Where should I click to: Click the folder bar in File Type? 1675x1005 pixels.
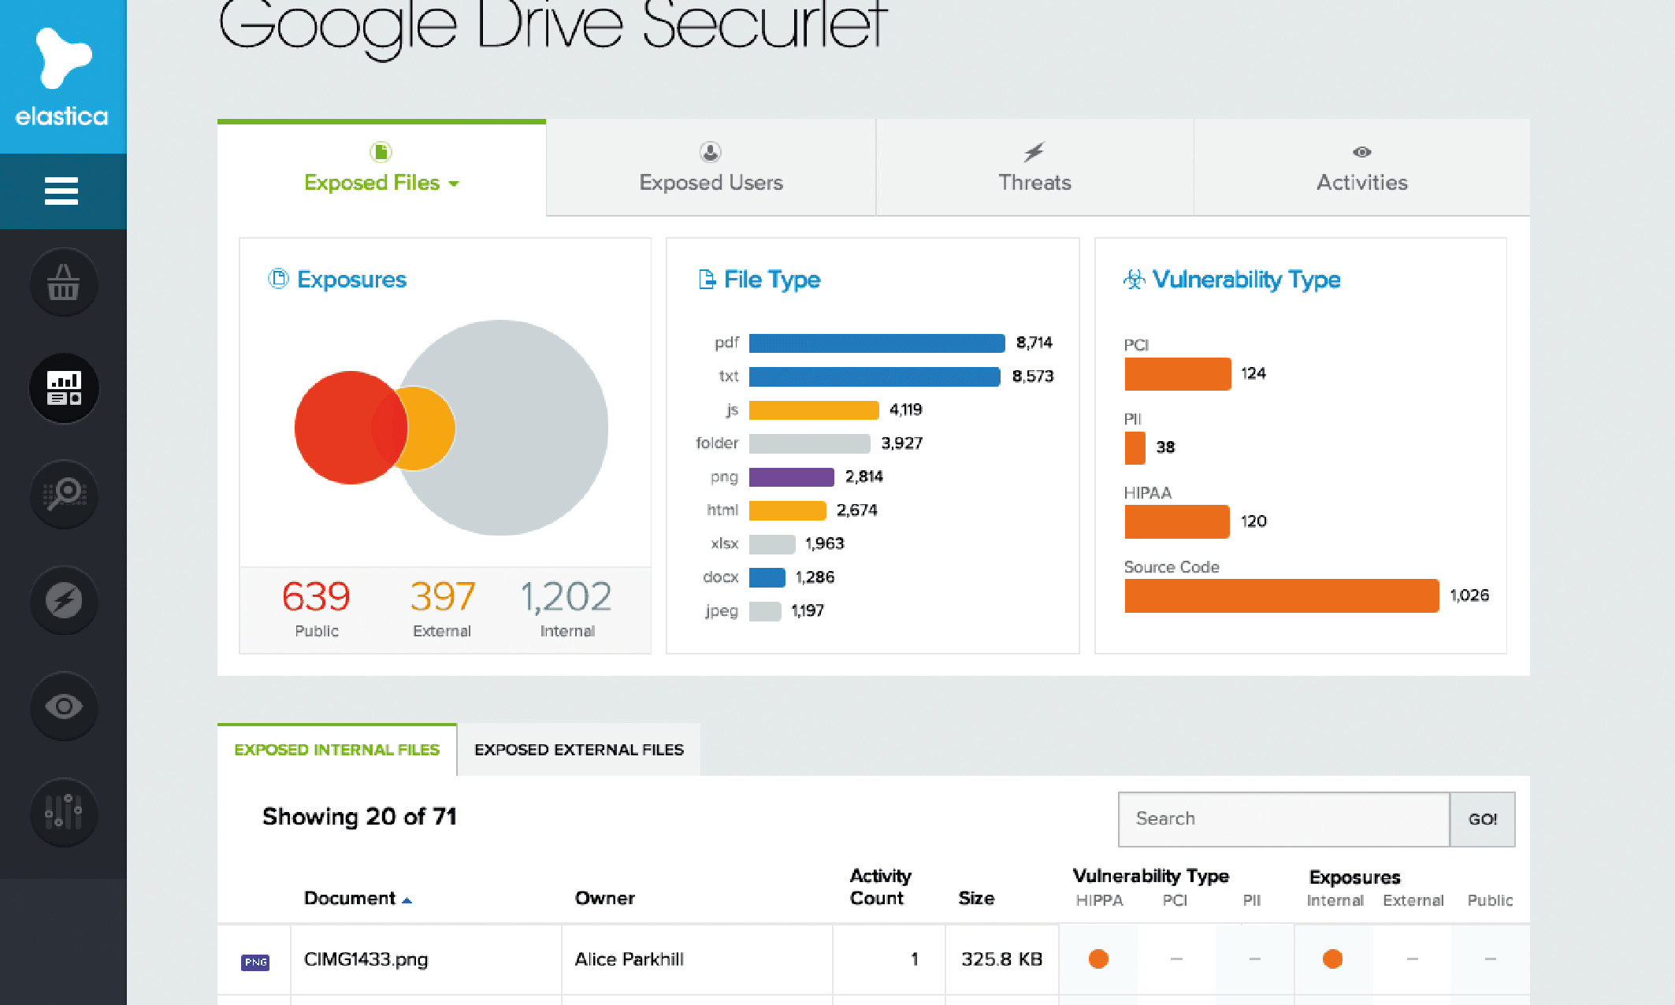point(810,443)
